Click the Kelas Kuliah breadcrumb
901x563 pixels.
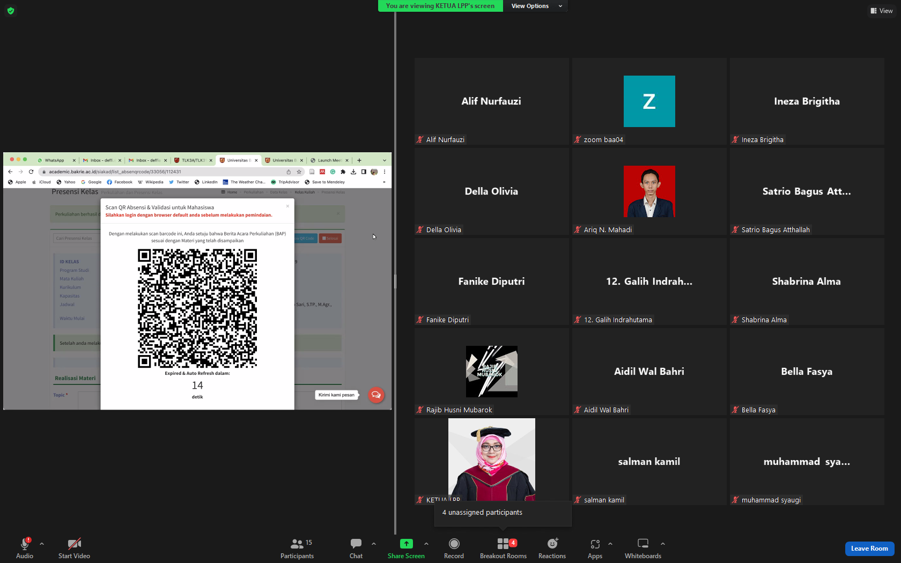tap(305, 192)
